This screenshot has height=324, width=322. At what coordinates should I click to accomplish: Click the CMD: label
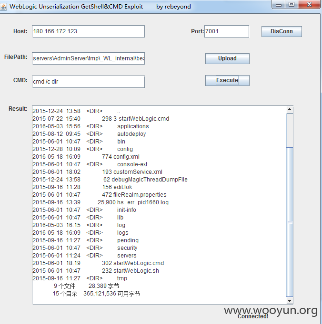coord(20,80)
